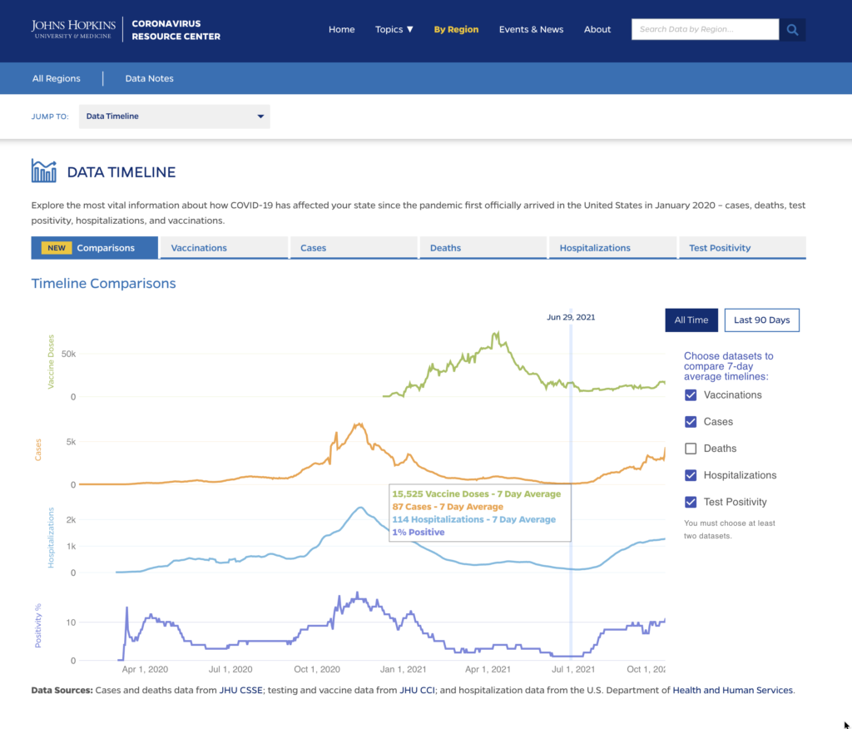Switch to the Vaccinations tab
This screenshot has width=852, height=729.
224,248
